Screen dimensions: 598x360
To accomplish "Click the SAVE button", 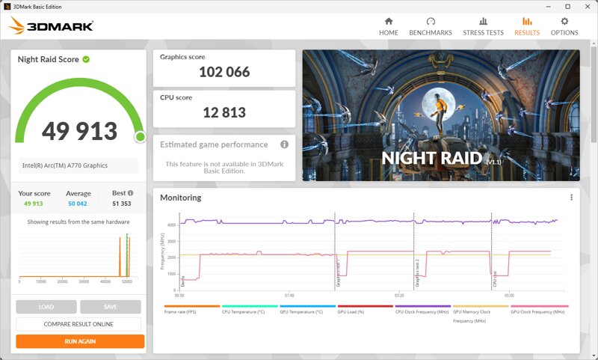I will pyautogui.click(x=111, y=307).
